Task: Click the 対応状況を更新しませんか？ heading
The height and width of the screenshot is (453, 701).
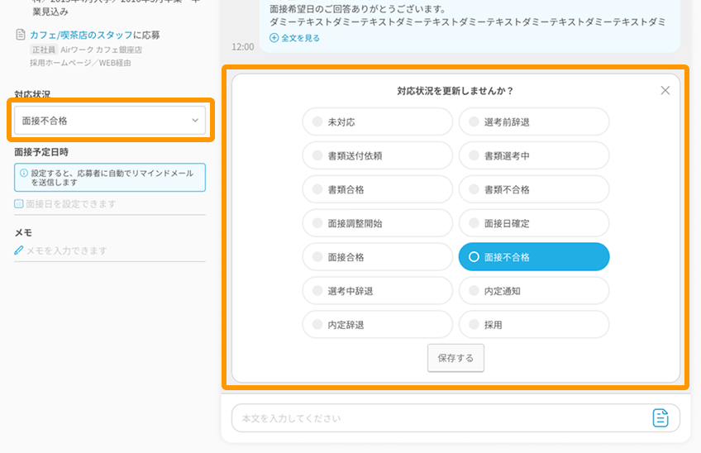Action: pos(455,91)
